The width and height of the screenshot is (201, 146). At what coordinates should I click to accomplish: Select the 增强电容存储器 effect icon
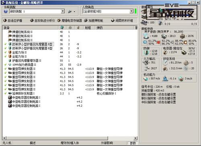click(59, 20)
